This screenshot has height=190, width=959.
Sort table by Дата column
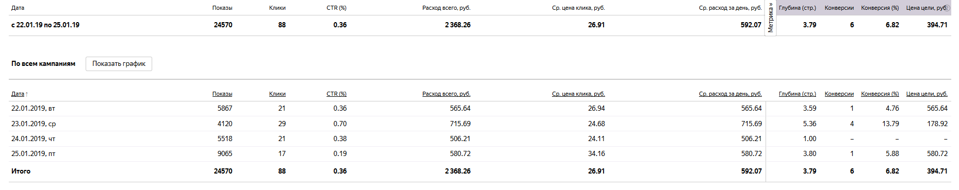pos(18,94)
